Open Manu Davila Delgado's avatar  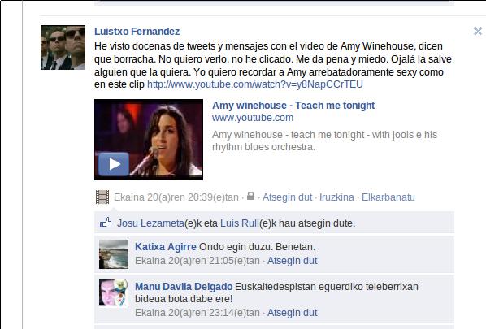[114, 293]
